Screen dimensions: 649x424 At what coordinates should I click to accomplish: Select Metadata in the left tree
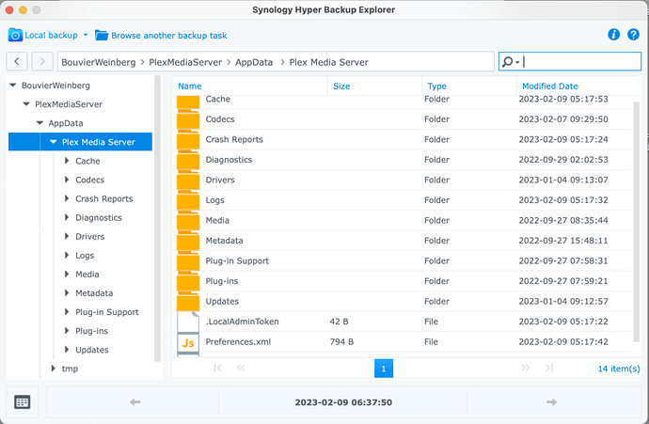(94, 293)
